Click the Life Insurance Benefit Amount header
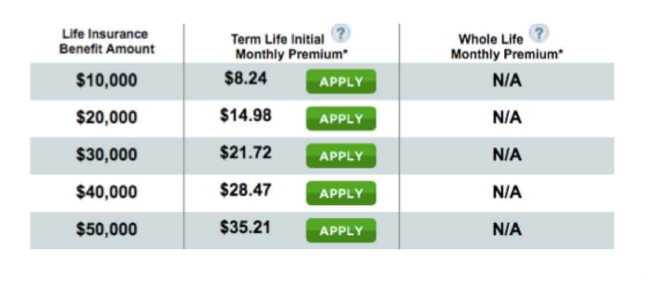Viewport: 647px width, 281px height. (x=106, y=42)
